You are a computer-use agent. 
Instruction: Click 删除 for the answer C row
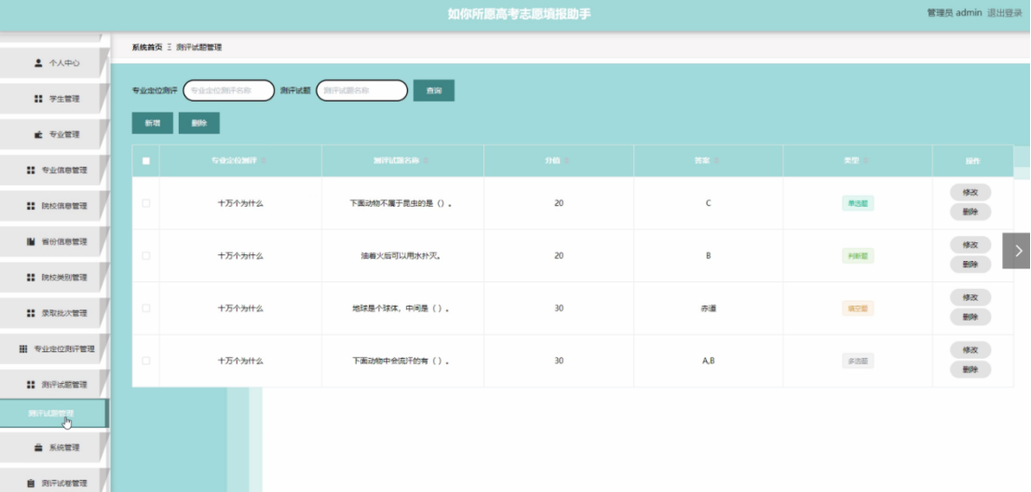[x=970, y=212]
